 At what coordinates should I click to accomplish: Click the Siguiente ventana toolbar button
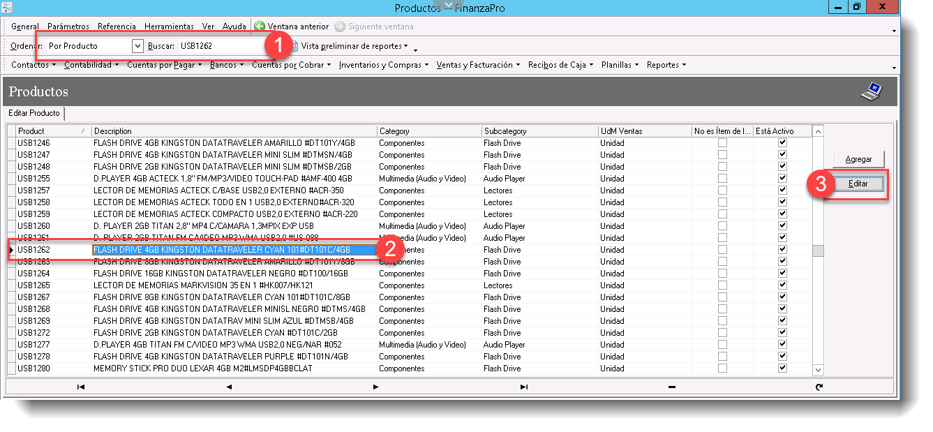click(374, 27)
